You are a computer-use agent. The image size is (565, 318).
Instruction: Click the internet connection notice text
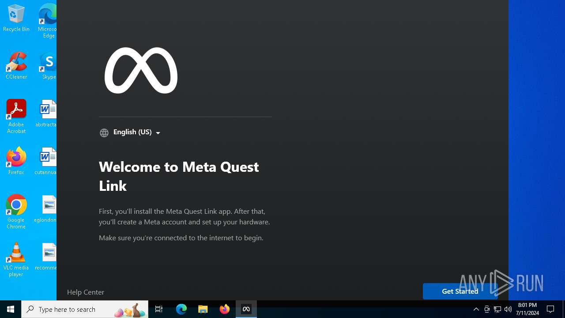click(181, 238)
